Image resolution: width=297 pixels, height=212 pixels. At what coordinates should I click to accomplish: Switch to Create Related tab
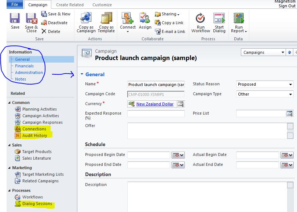[70, 5]
